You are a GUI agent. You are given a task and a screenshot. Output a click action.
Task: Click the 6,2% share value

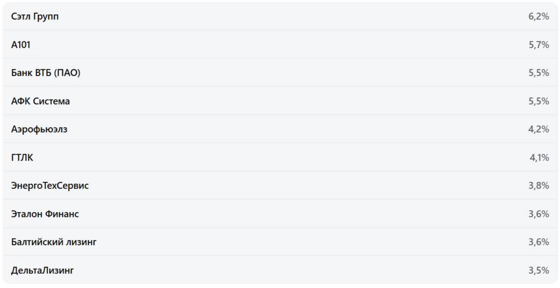pyautogui.click(x=538, y=17)
